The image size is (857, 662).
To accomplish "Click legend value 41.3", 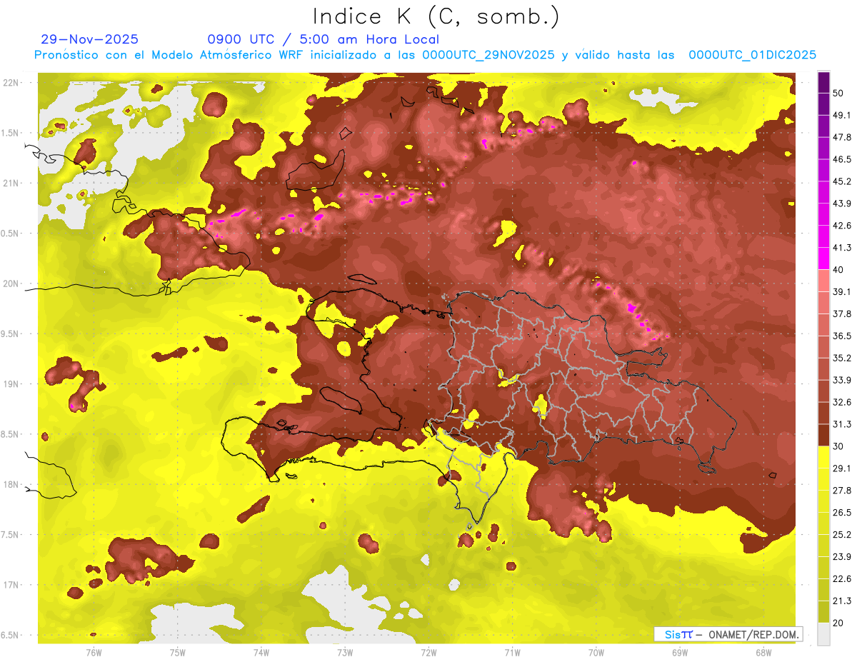I will tap(842, 248).
